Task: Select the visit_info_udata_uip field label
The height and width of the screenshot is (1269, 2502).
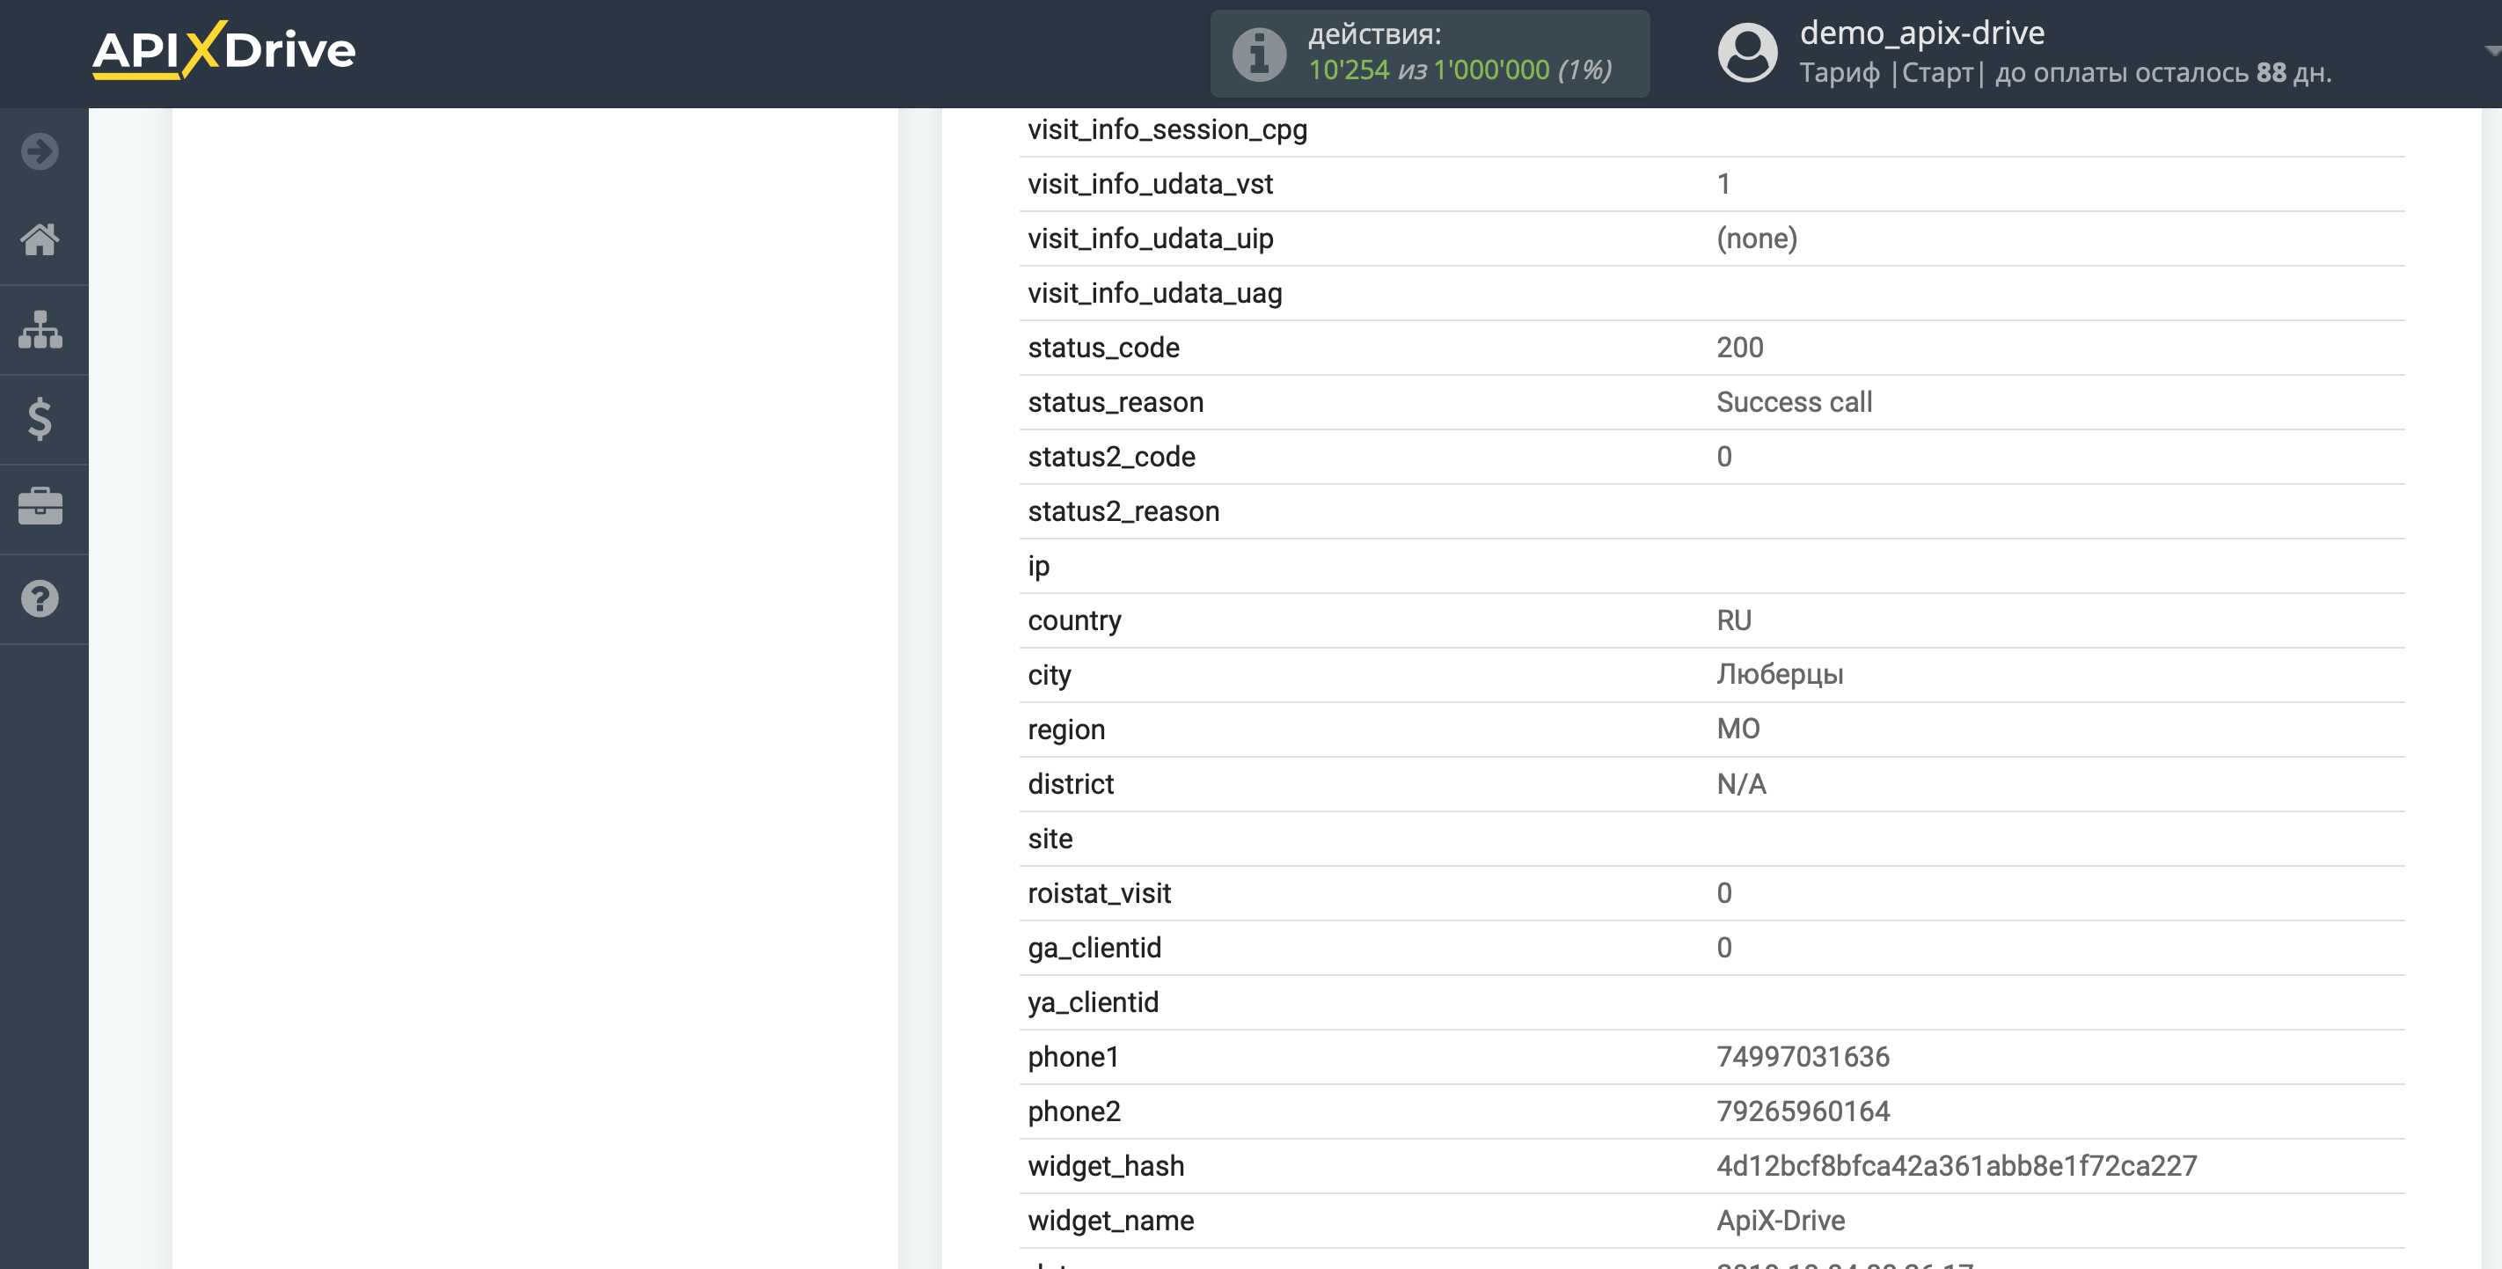Action: pyautogui.click(x=1150, y=239)
